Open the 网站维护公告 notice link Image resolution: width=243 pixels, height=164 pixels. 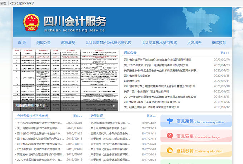point(132,81)
